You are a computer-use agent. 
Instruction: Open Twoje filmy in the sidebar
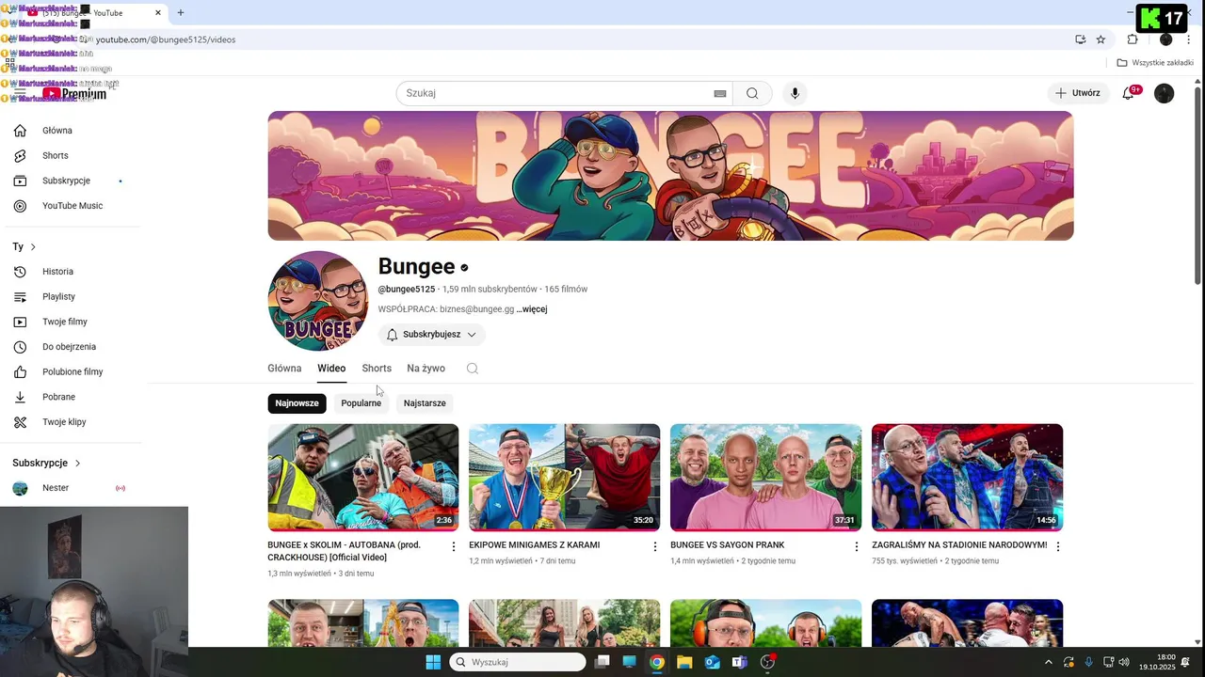coord(66,322)
